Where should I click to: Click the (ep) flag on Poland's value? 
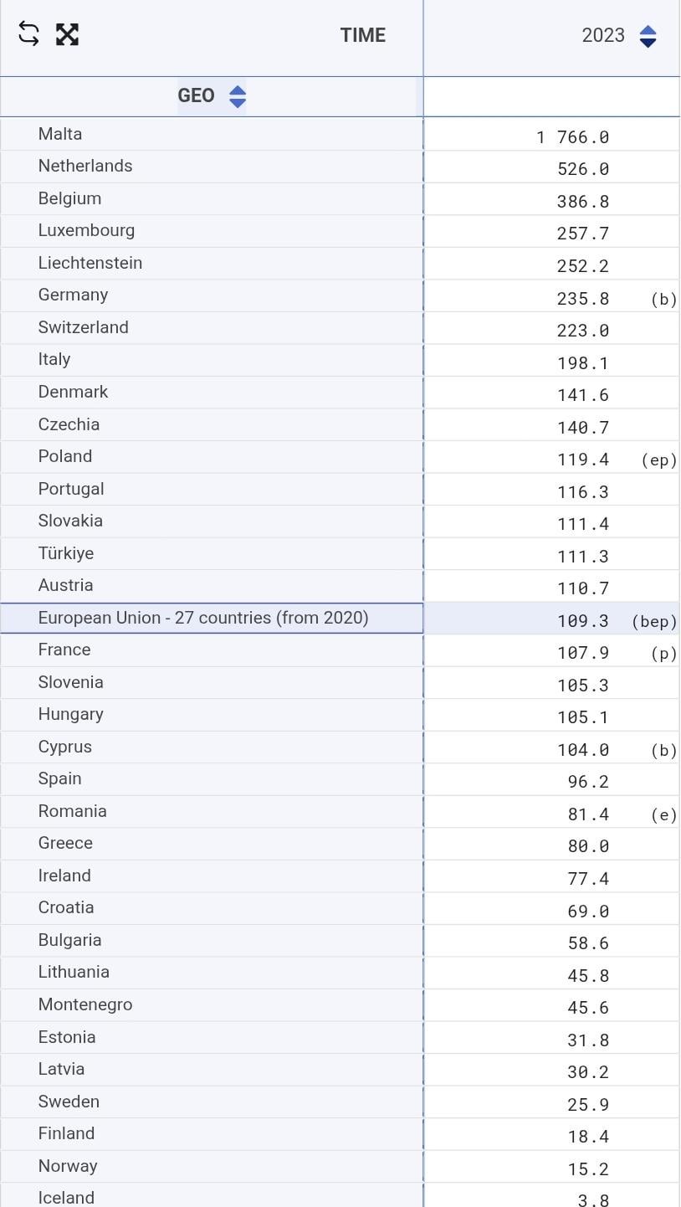(x=659, y=460)
